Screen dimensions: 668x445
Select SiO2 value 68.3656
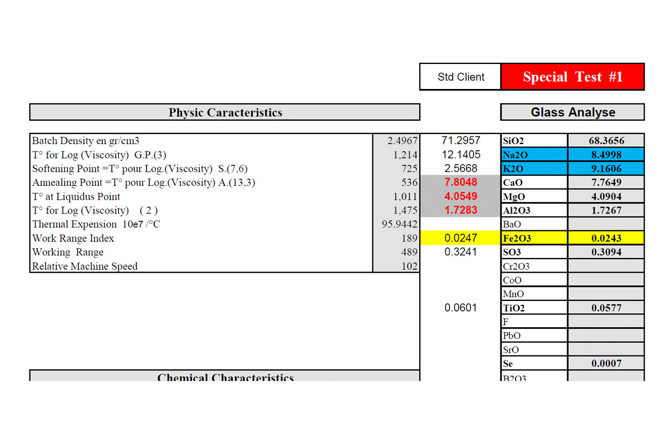[x=606, y=141]
